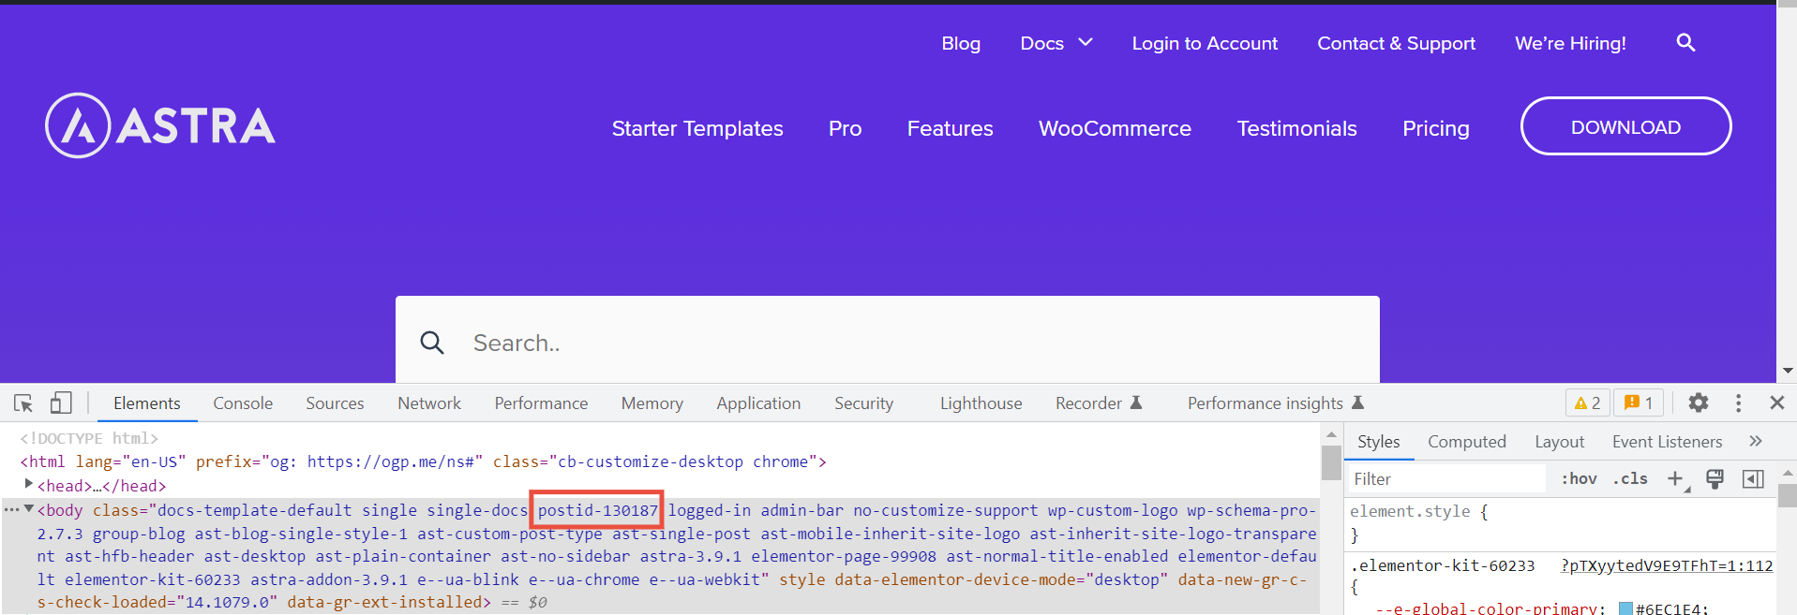Select the html lang element line

(x=424, y=461)
